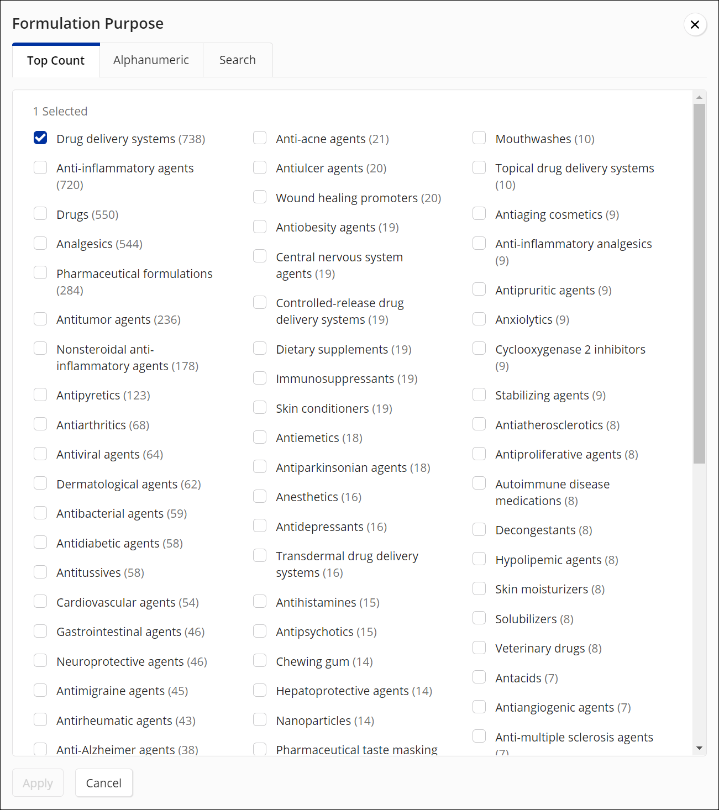Check Hypolipemic agents (8)
Screen dimensions: 719x810
pos(479,559)
